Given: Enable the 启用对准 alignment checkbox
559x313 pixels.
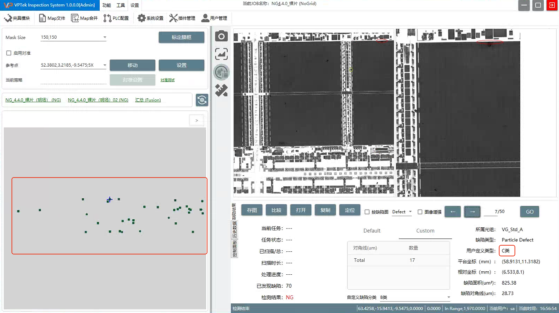Looking at the screenshot, I should (x=9, y=53).
